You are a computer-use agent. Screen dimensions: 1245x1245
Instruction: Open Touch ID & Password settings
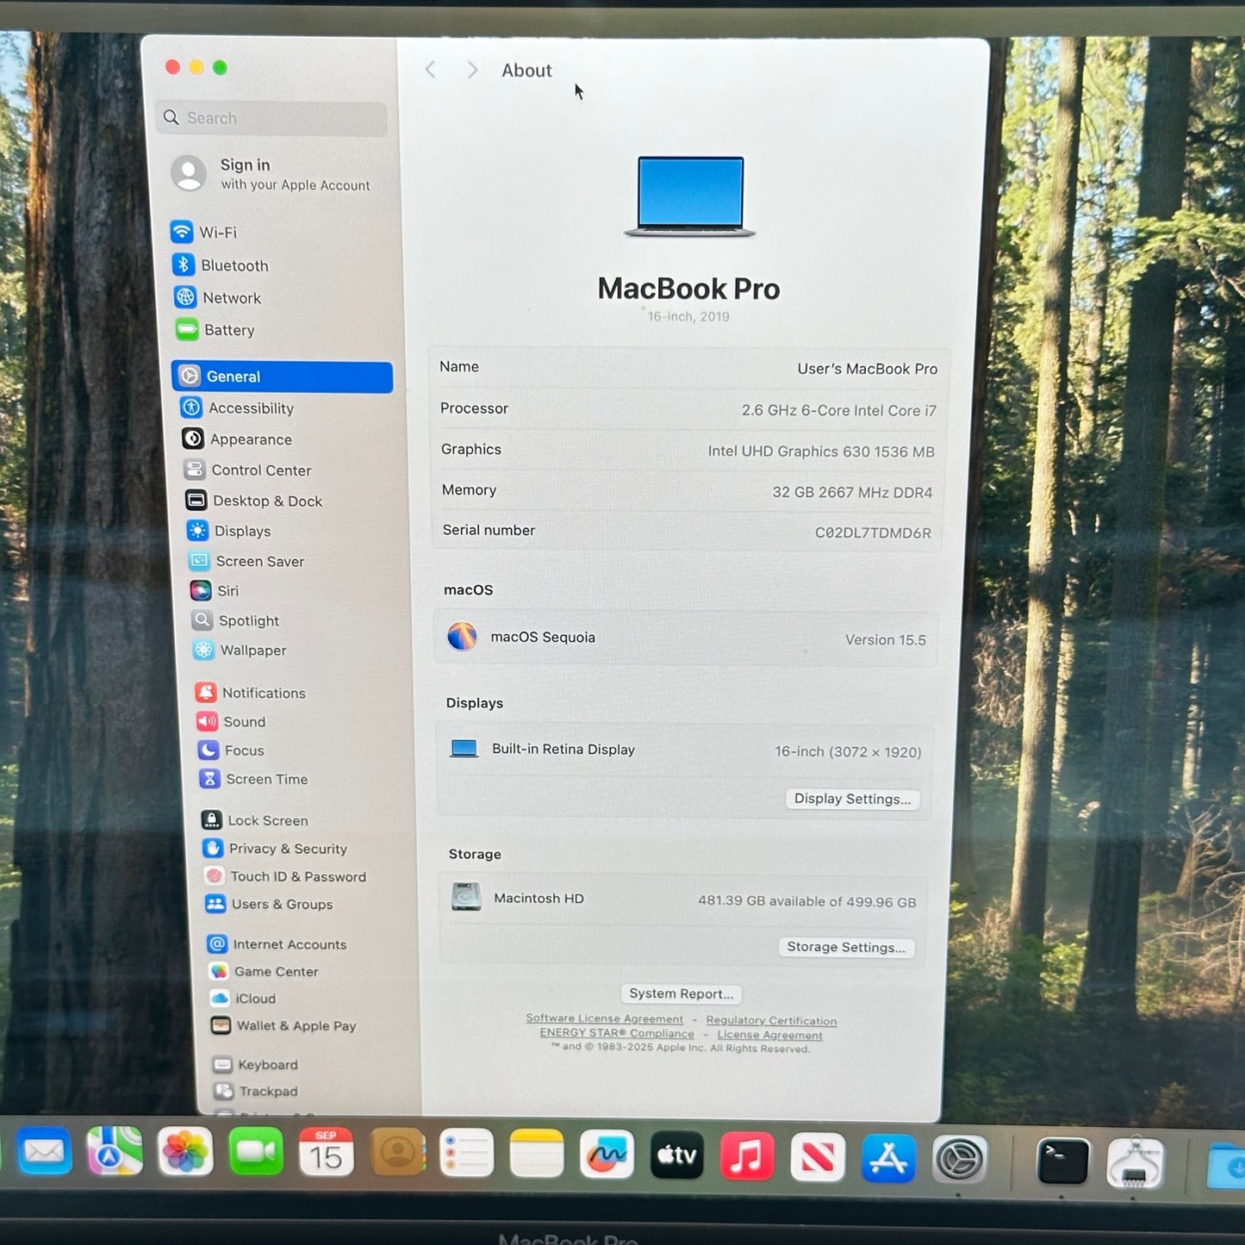point(297,876)
